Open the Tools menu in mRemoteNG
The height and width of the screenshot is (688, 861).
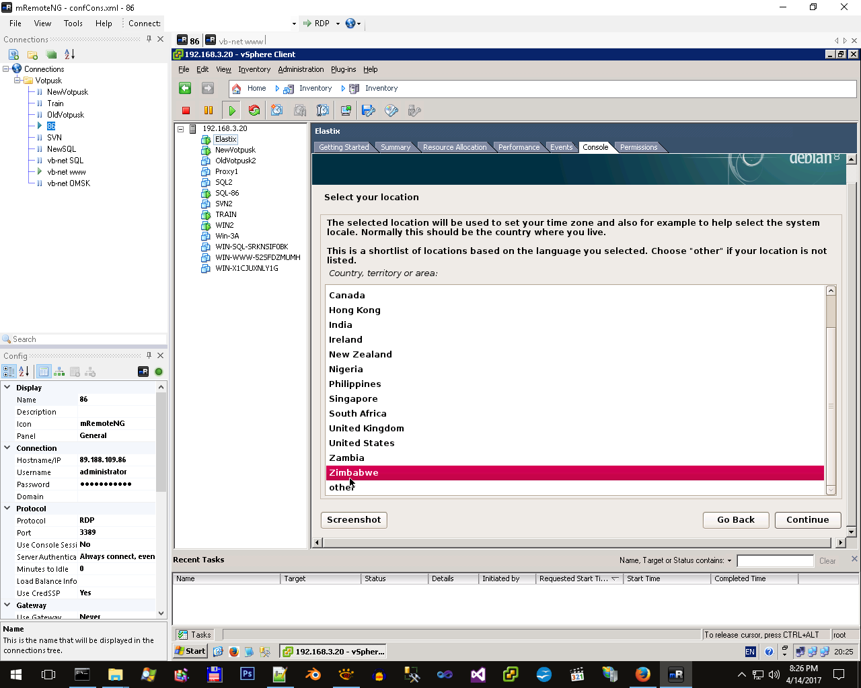coord(73,24)
